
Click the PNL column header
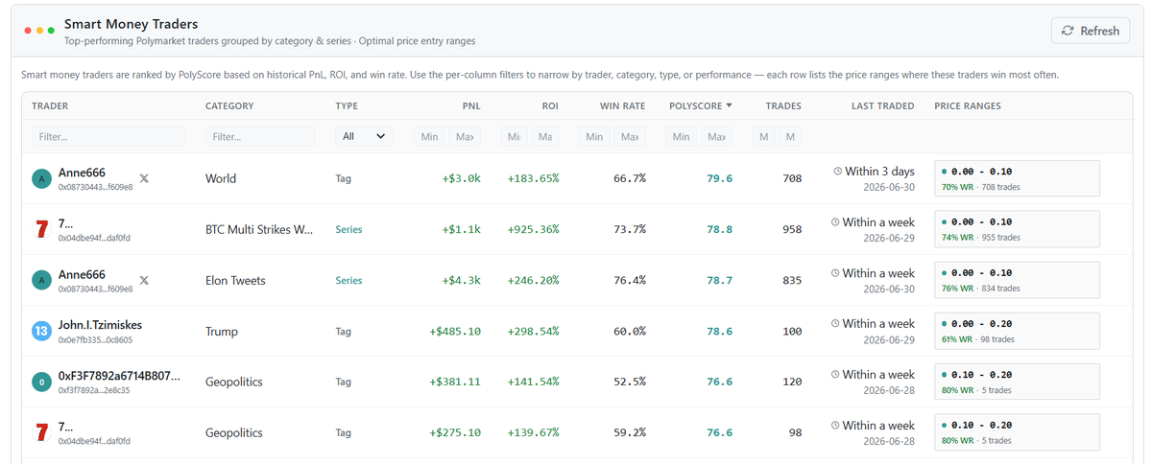[x=470, y=105]
